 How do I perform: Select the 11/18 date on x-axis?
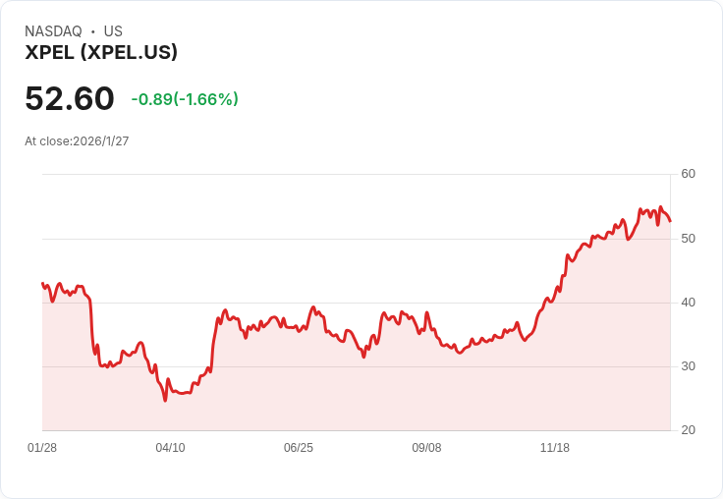(x=555, y=448)
